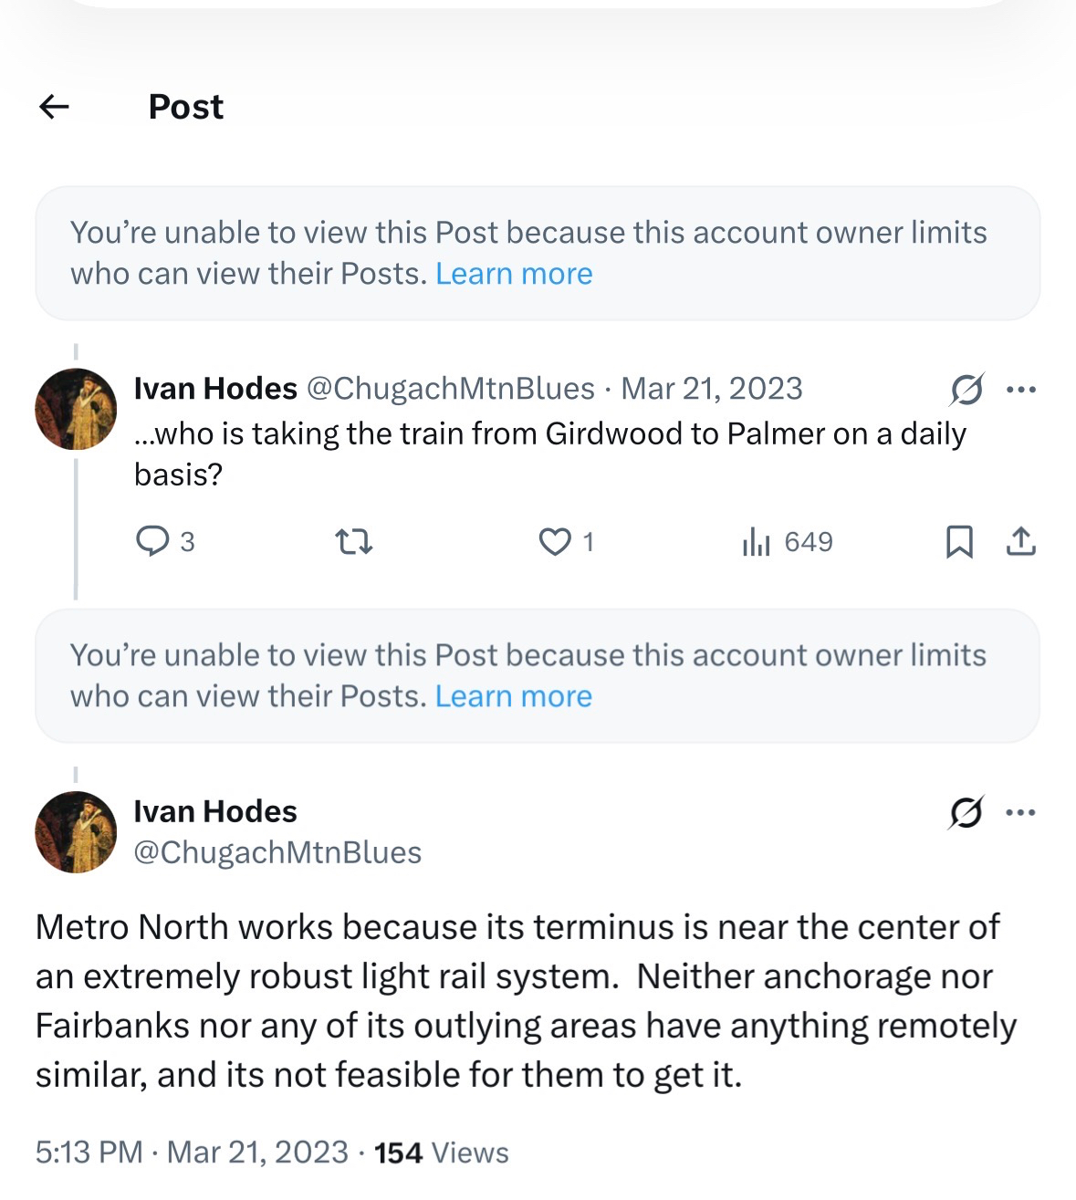The height and width of the screenshot is (1200, 1076).
Task: Open more options on Metro North post
Action: pos(1020,812)
